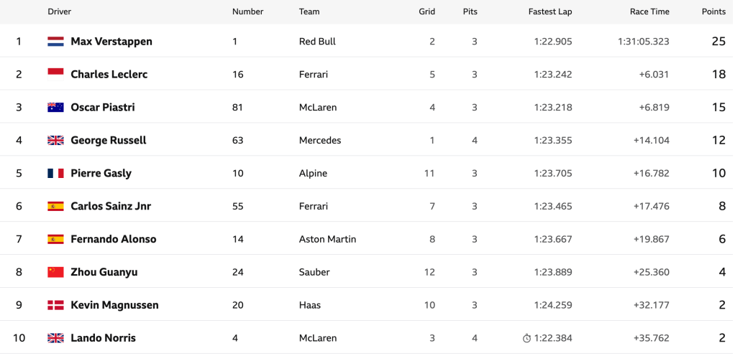Select the Fastest Lap column header
735x356 pixels.
pos(550,11)
